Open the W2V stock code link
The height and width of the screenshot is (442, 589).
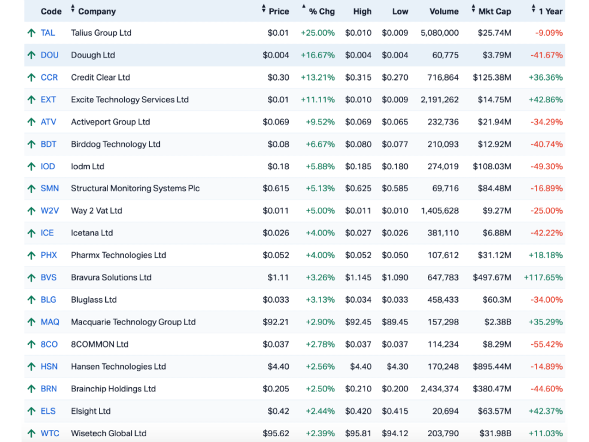[x=49, y=211]
